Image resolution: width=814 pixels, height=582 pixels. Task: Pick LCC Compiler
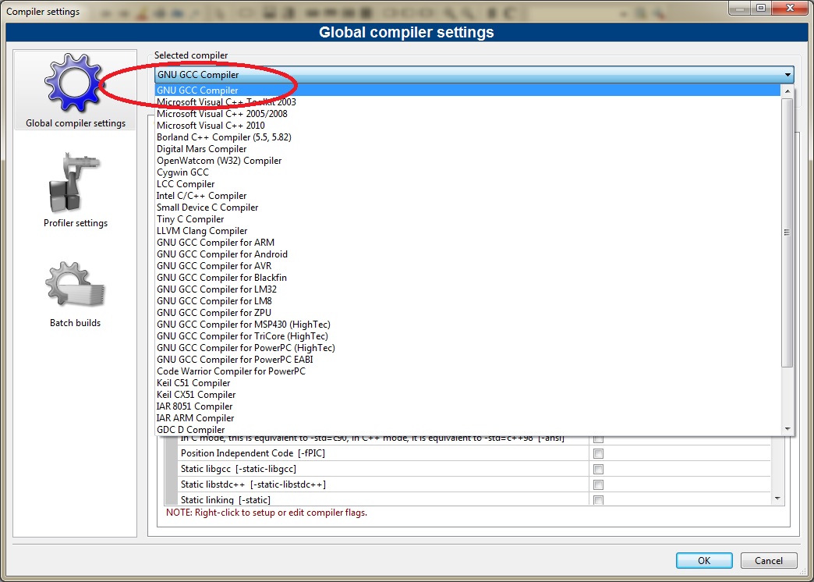click(x=468, y=184)
